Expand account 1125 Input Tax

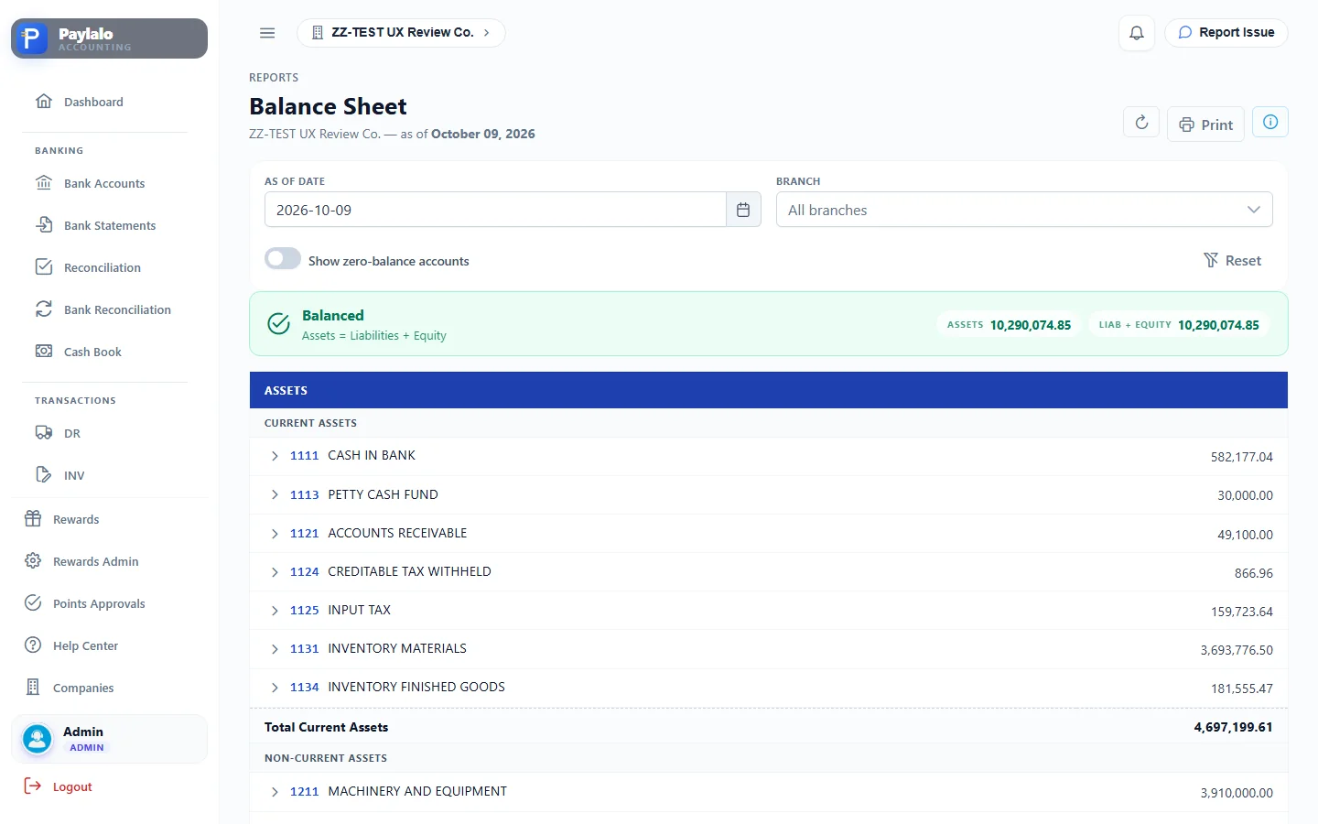click(275, 611)
